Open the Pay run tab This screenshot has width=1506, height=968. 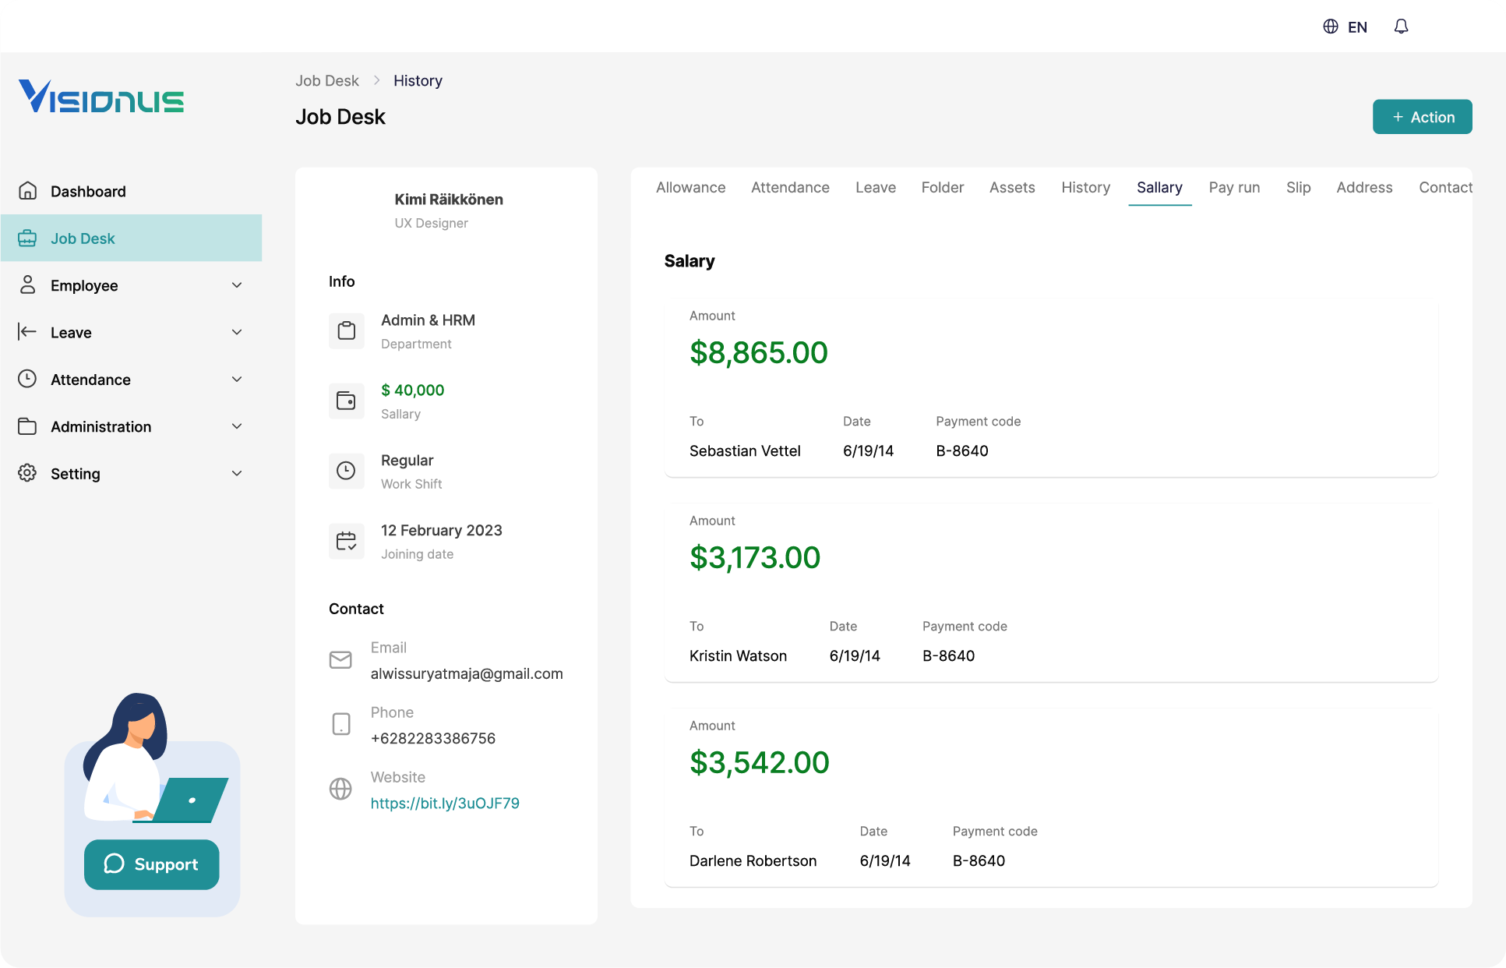(x=1233, y=187)
